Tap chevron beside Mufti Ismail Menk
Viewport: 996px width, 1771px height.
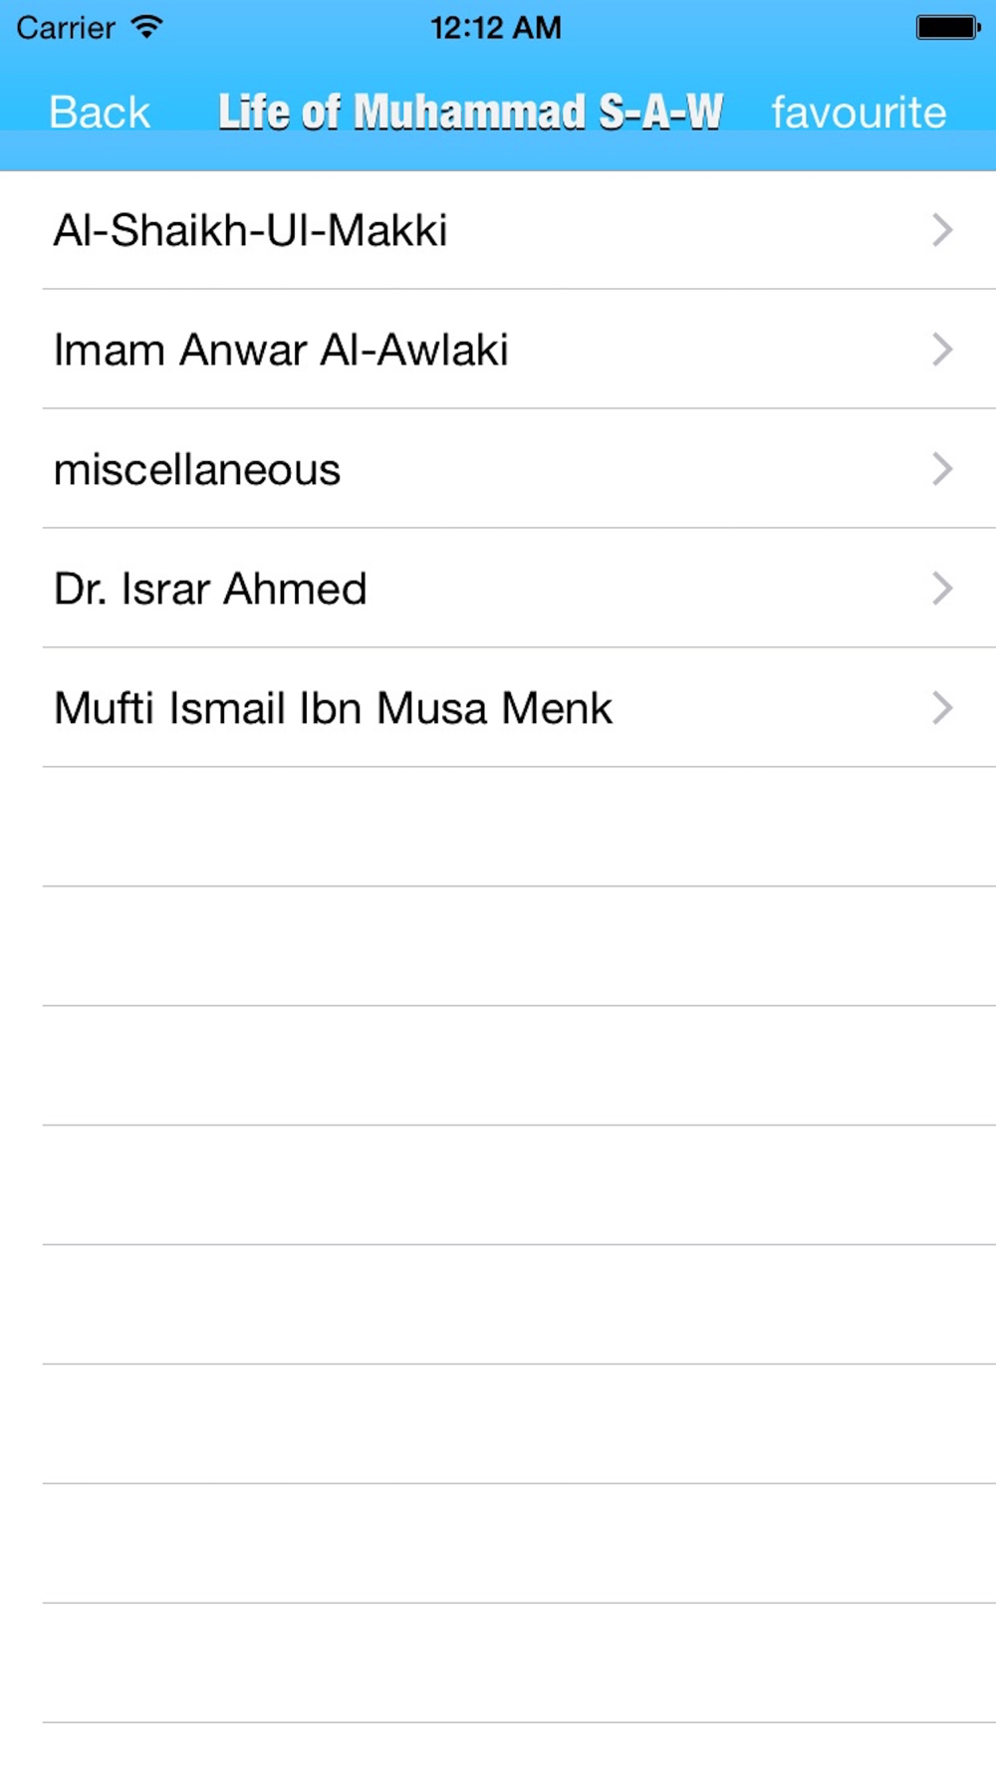click(x=942, y=708)
